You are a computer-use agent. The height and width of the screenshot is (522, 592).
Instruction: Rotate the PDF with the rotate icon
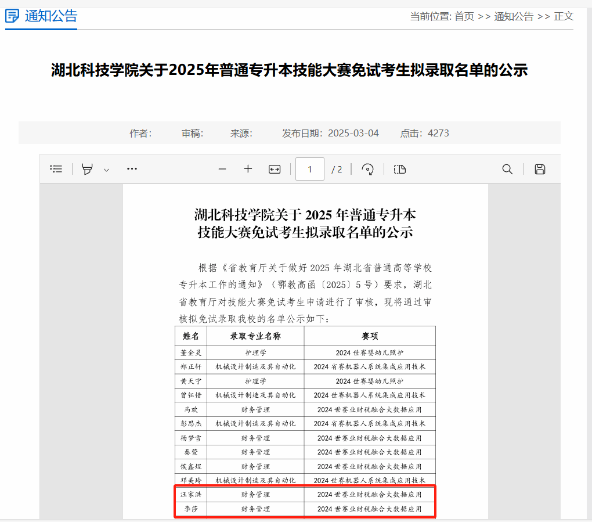click(367, 169)
